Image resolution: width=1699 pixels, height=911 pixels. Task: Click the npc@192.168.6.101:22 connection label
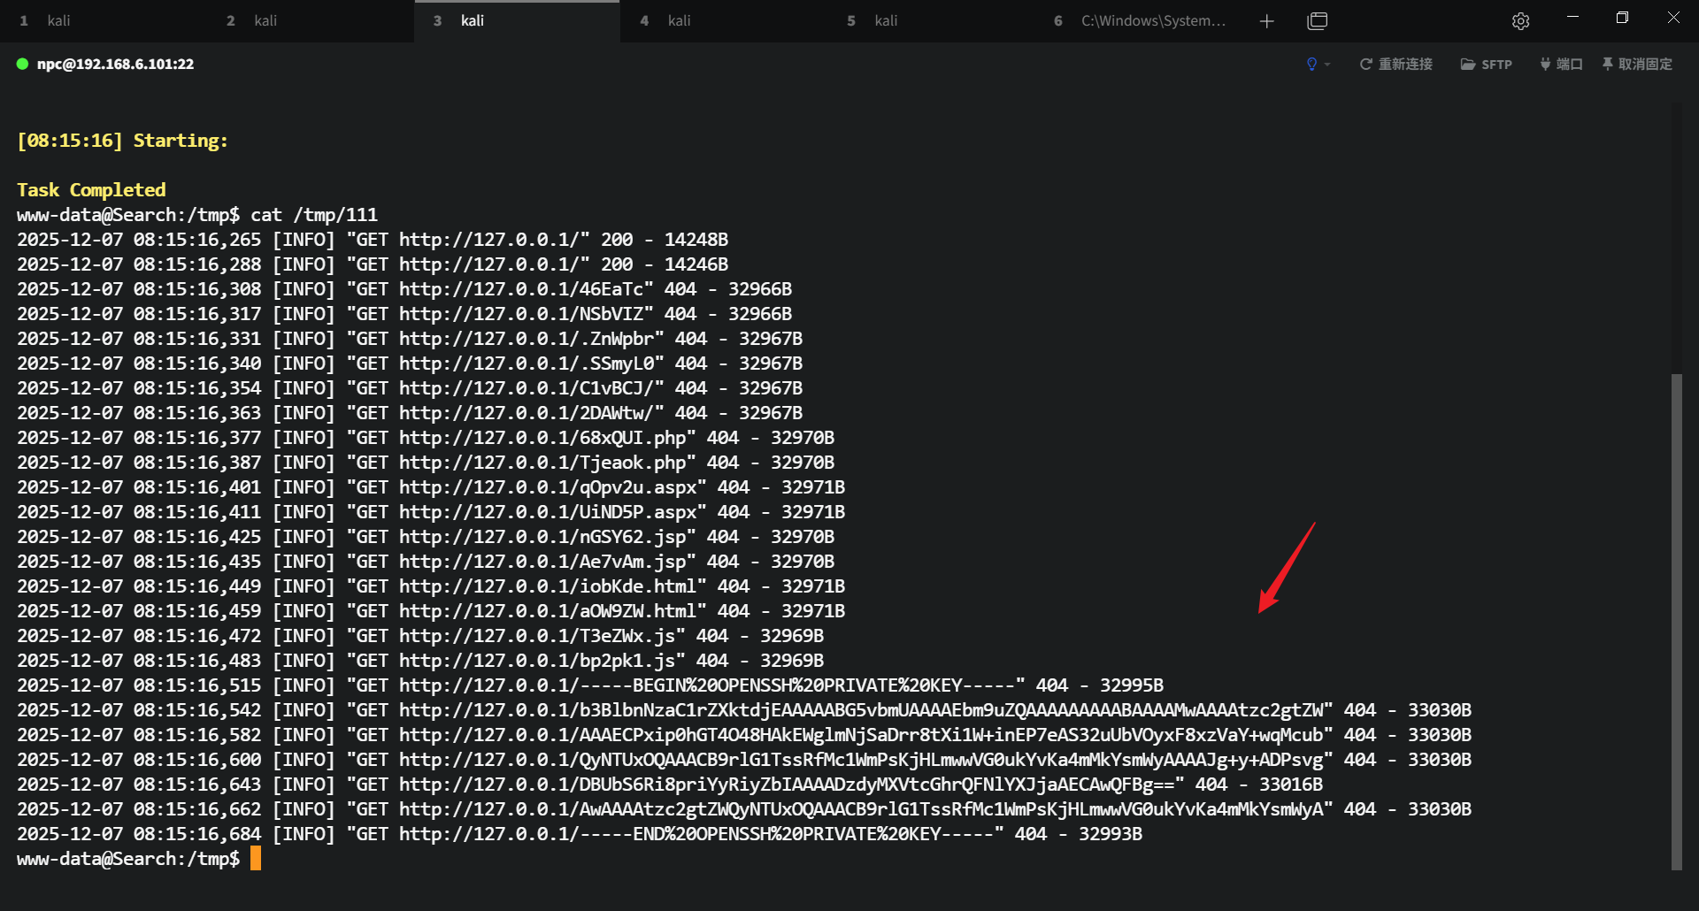(x=115, y=64)
